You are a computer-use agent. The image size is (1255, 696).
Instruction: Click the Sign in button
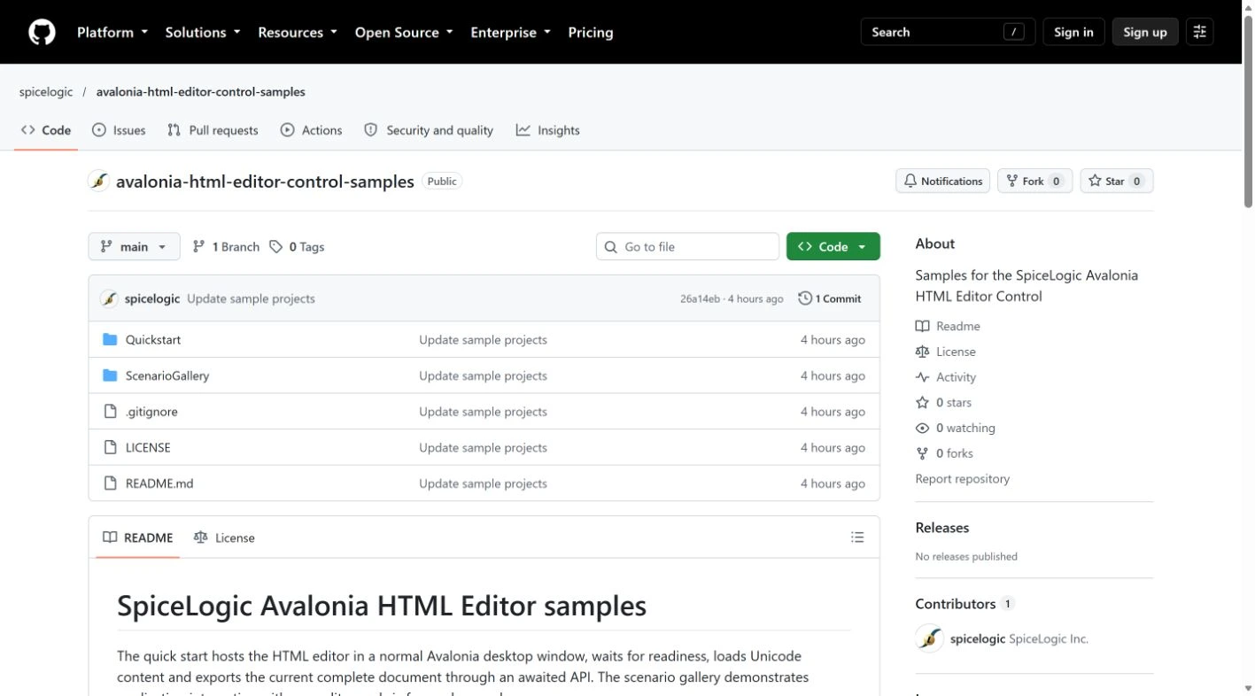(1073, 32)
